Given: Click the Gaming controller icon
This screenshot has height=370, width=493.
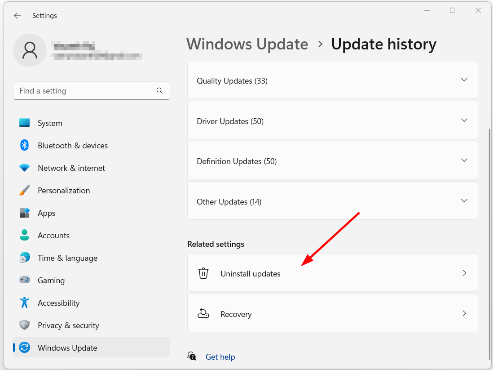Looking at the screenshot, I should coord(25,280).
